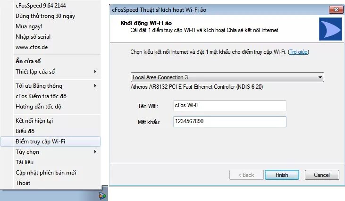Choose Thoát to exit cFosSpeed
This screenshot has height=201, width=345.
tap(50, 183)
